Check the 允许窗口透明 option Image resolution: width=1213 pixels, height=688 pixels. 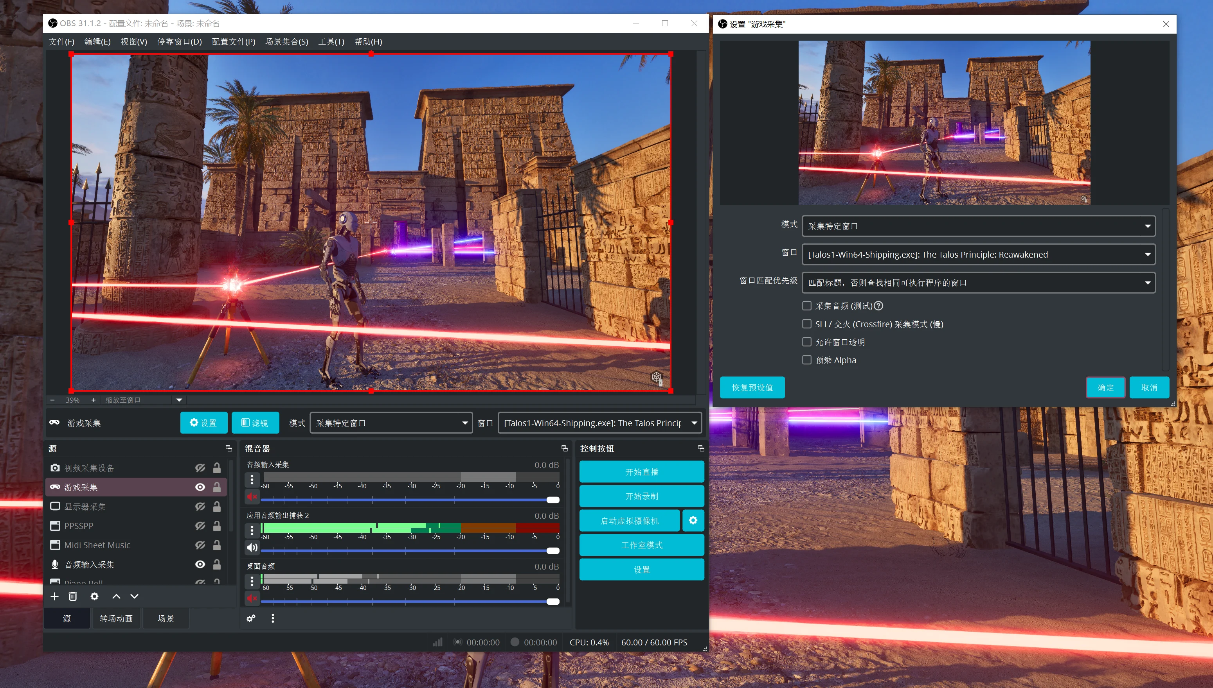(807, 342)
